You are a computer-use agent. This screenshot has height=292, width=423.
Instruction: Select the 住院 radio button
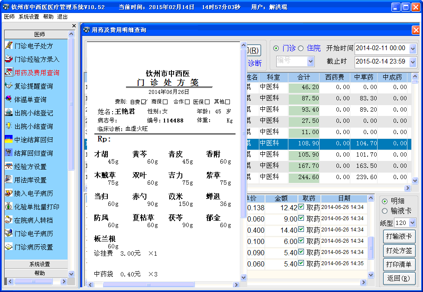point(301,48)
